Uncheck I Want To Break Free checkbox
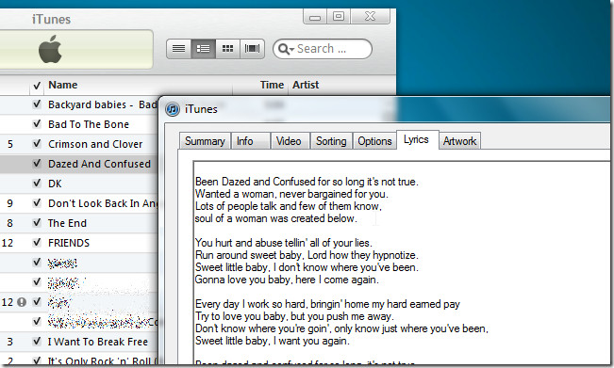Image resolution: width=614 pixels, height=368 pixels. coord(37,341)
